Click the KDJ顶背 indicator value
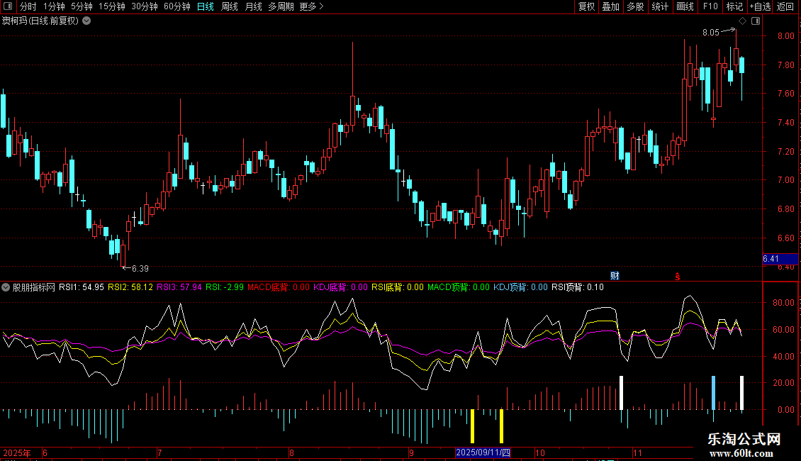Screen dimensions: 801x461 [x=520, y=287]
